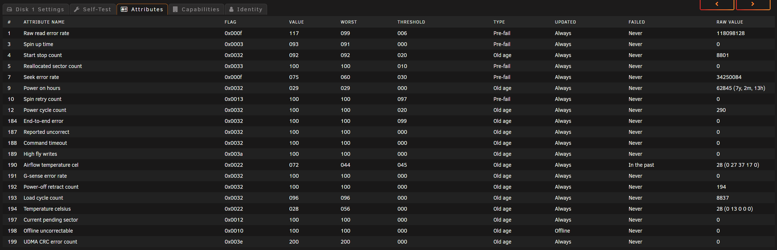Image resolution: width=777 pixels, height=250 pixels.
Task: Click the UDMA CRC error count row
Action: [x=50, y=241]
